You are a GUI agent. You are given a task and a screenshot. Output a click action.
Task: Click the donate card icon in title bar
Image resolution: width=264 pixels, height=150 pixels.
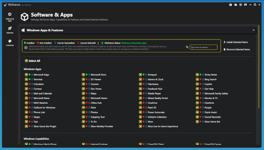[246, 5]
